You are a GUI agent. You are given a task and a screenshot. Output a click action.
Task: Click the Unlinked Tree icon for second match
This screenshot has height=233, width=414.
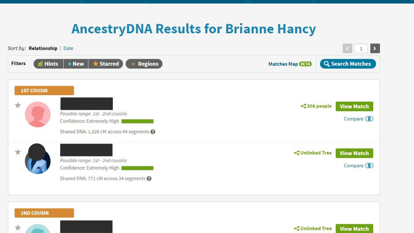click(x=297, y=153)
